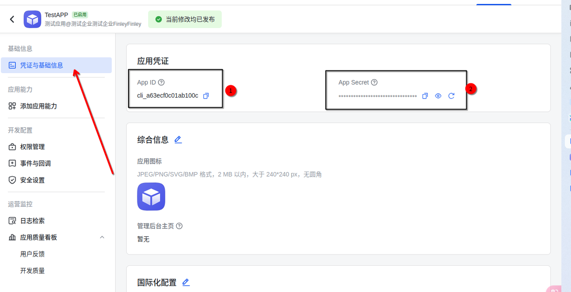Open 安全设置 settings
Image resolution: width=571 pixels, height=292 pixels.
pyautogui.click(x=33, y=180)
